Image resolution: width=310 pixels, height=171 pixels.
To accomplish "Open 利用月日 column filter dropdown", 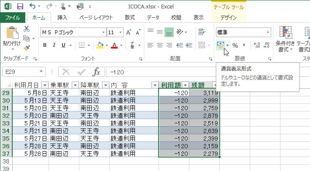I will click(45, 85).
